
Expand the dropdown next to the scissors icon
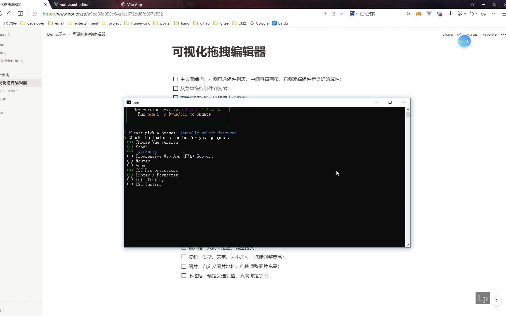(x=464, y=14)
